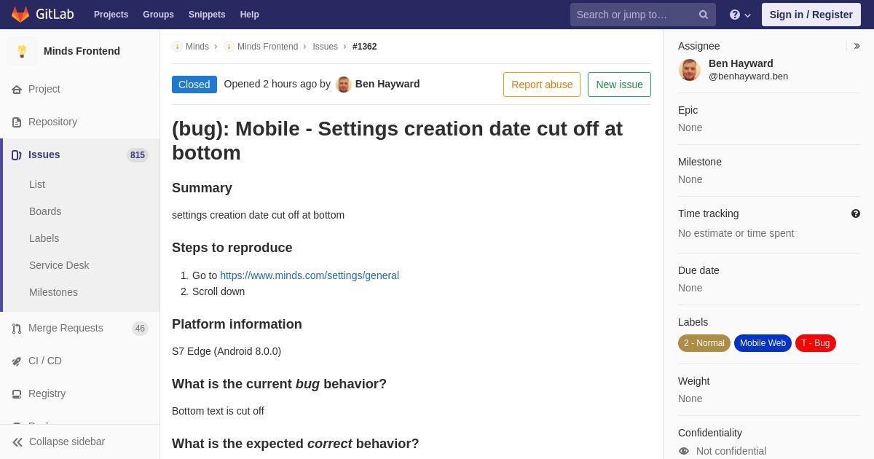Open Milestones in the Issues submenu
This screenshot has width=874, height=459.
[53, 292]
